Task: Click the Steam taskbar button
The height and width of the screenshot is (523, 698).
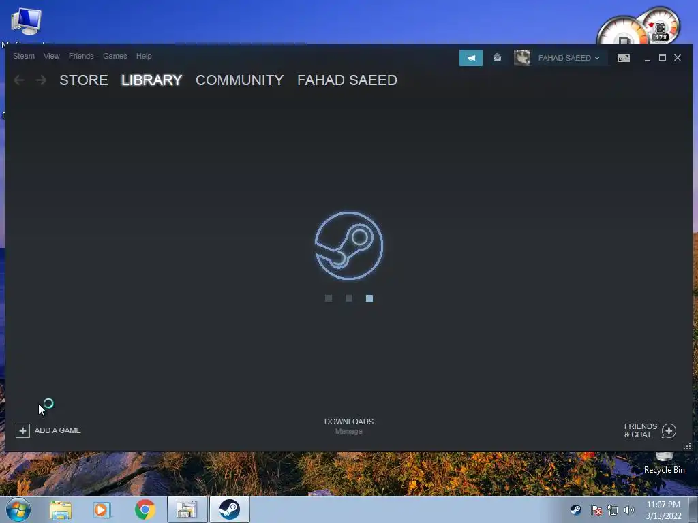Action: [x=230, y=509]
